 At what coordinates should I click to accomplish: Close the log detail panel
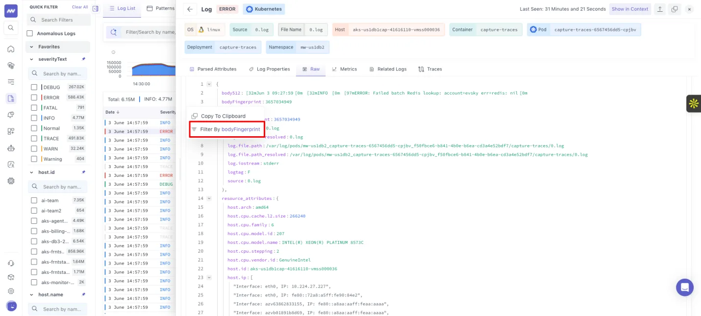click(x=689, y=9)
